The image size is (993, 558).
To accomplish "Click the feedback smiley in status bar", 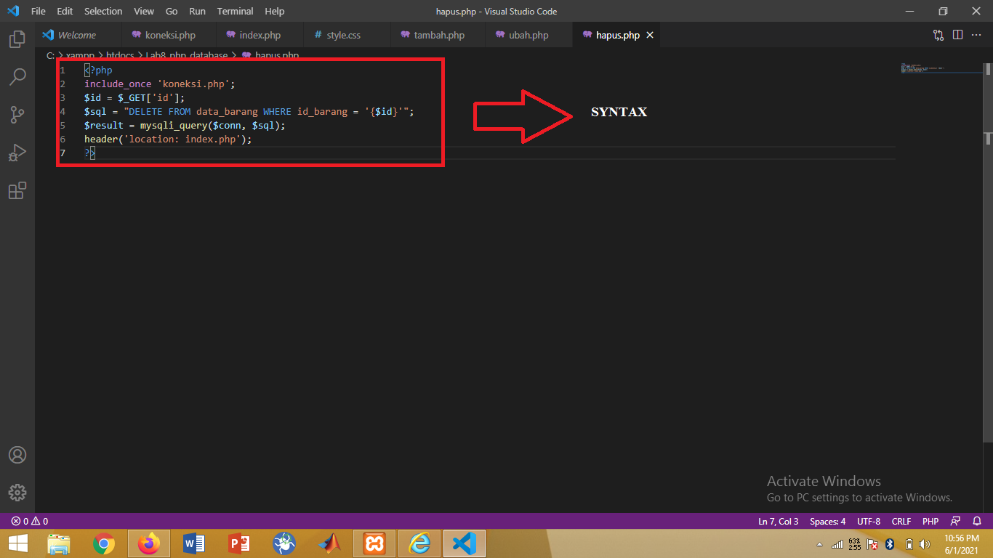I will (954, 521).
